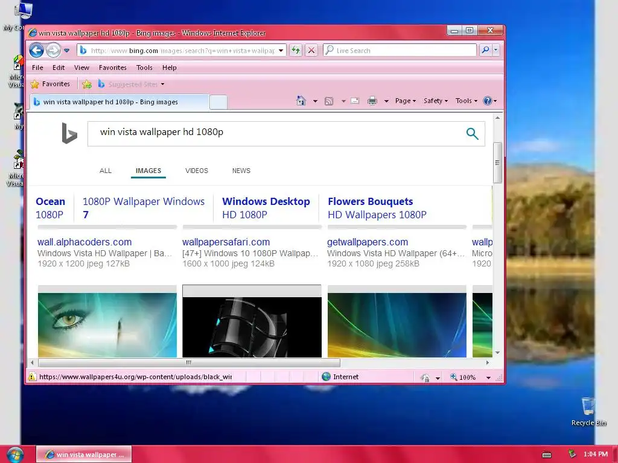The width and height of the screenshot is (618, 463).
Task: Expand the Home button dropdown arrow
Action: (315, 101)
